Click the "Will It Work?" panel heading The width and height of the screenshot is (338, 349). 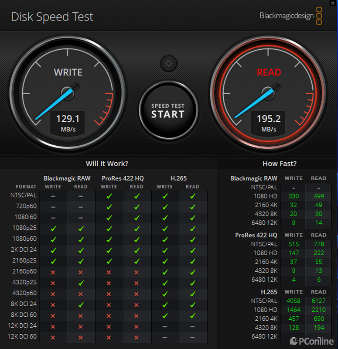[107, 164]
